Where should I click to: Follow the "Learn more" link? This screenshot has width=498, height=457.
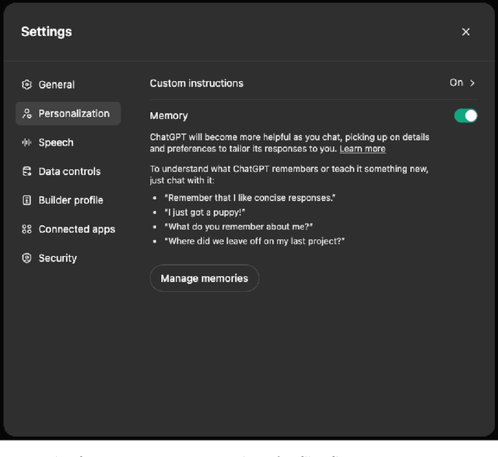(x=362, y=149)
